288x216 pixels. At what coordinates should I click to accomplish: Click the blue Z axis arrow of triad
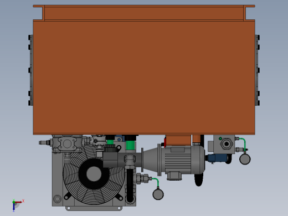click(x=14, y=207)
